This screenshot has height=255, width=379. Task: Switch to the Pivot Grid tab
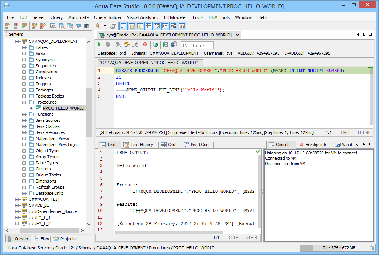(196, 145)
